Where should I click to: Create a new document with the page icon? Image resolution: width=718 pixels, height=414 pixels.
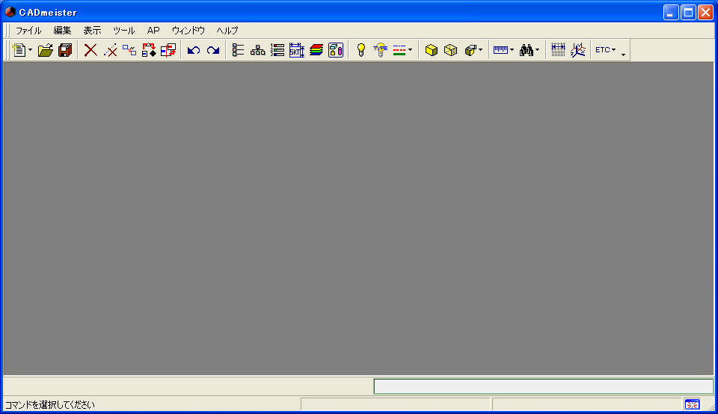tap(19, 50)
